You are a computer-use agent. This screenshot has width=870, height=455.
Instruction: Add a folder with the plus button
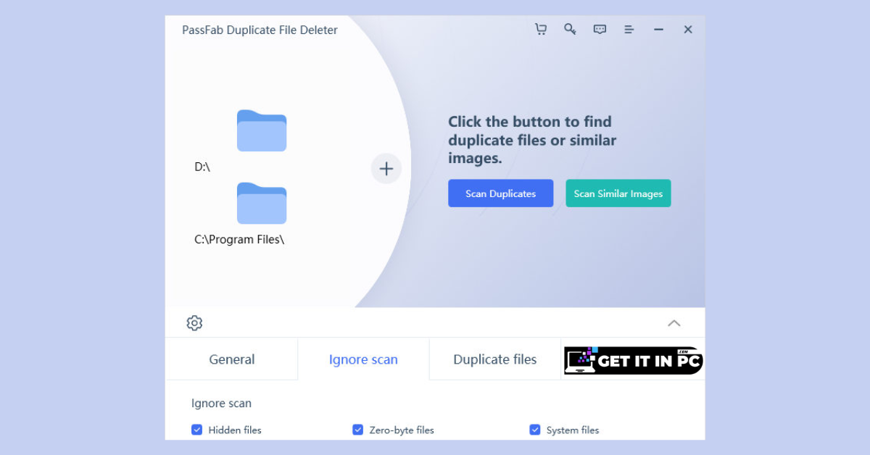(386, 169)
